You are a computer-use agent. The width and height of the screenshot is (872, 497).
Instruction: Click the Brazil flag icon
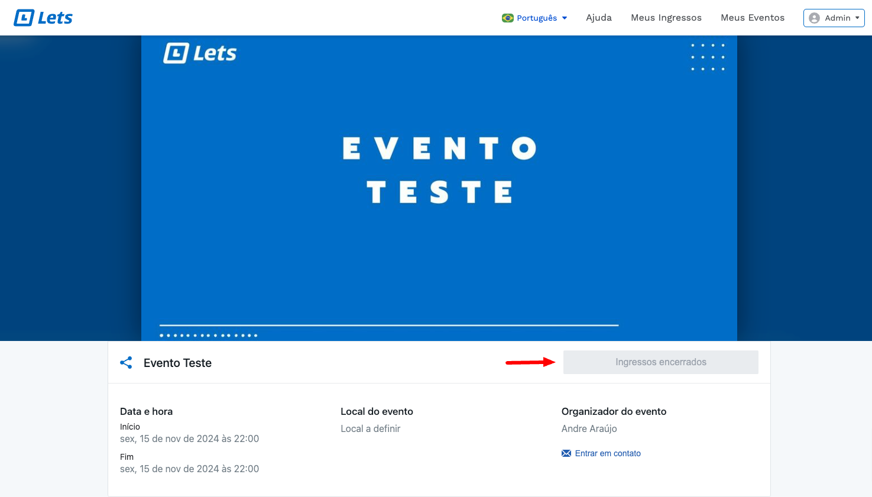click(507, 18)
